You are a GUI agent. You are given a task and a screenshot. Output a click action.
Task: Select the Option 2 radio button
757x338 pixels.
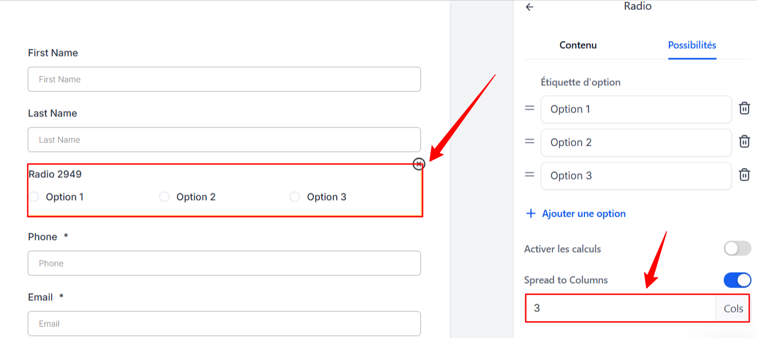coord(164,197)
